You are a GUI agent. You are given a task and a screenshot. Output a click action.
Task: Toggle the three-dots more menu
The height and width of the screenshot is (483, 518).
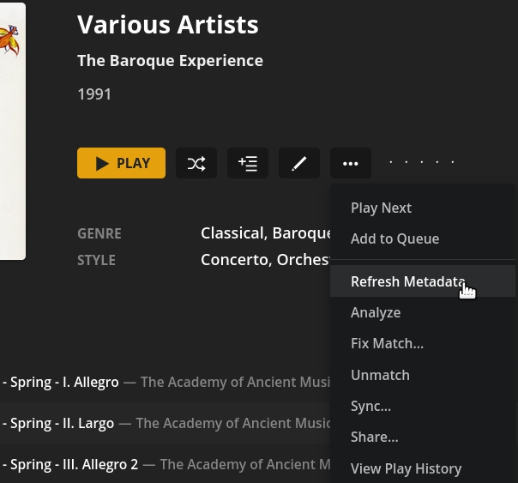(351, 163)
